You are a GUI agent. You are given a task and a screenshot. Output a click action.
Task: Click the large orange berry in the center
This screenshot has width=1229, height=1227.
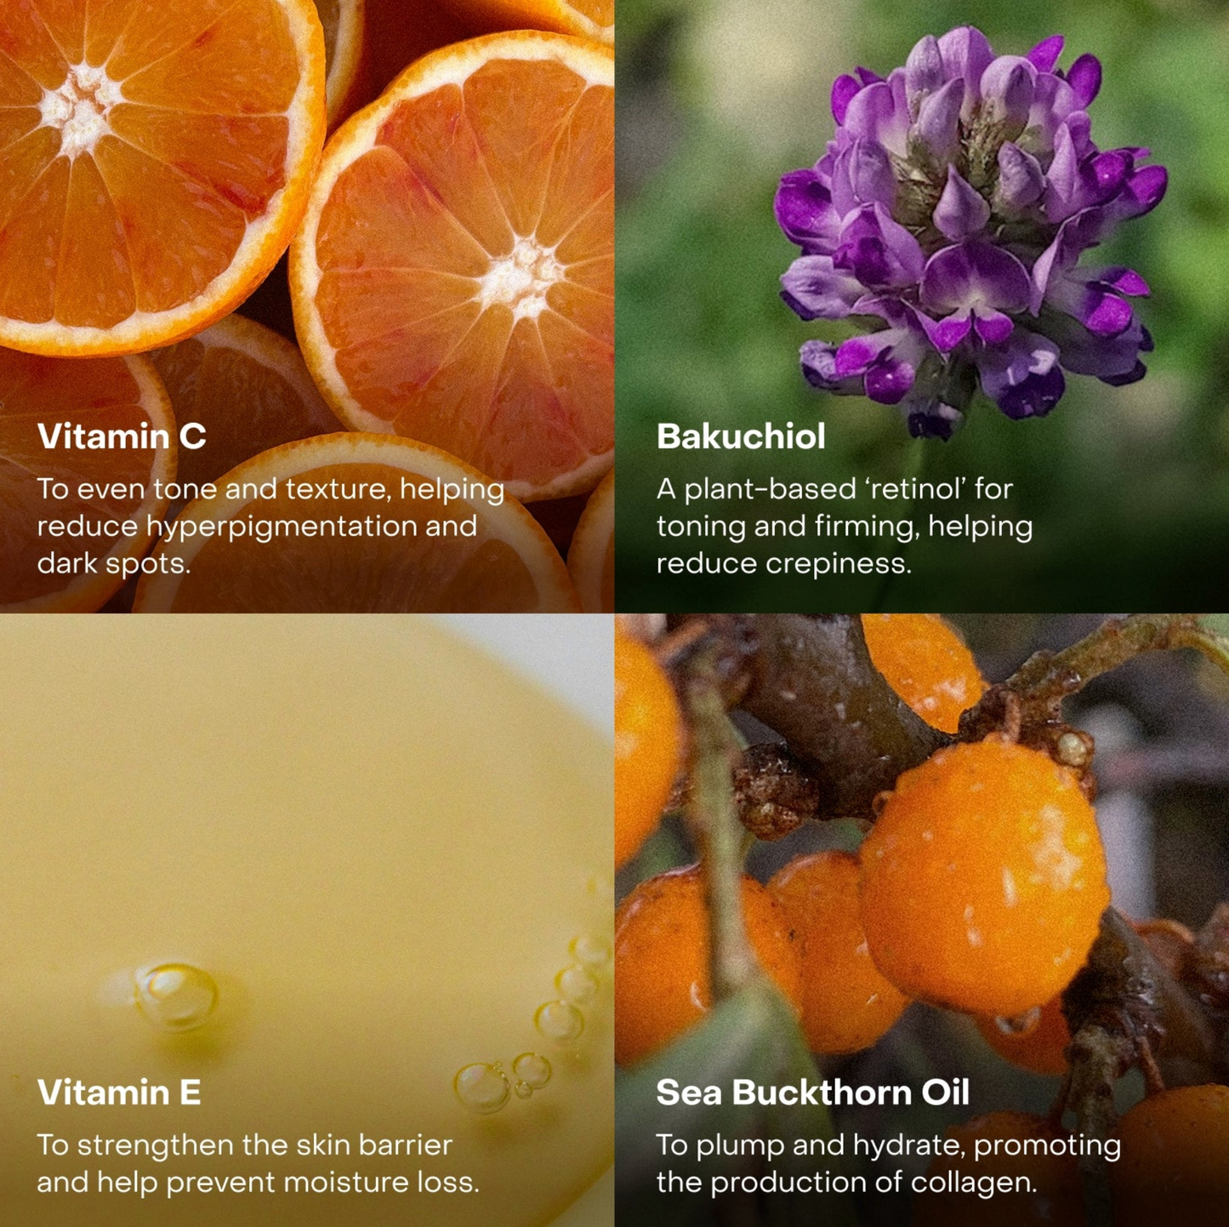point(984,876)
